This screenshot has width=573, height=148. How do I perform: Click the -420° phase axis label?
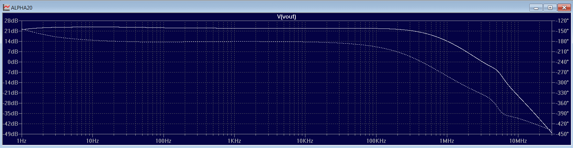[562, 124]
